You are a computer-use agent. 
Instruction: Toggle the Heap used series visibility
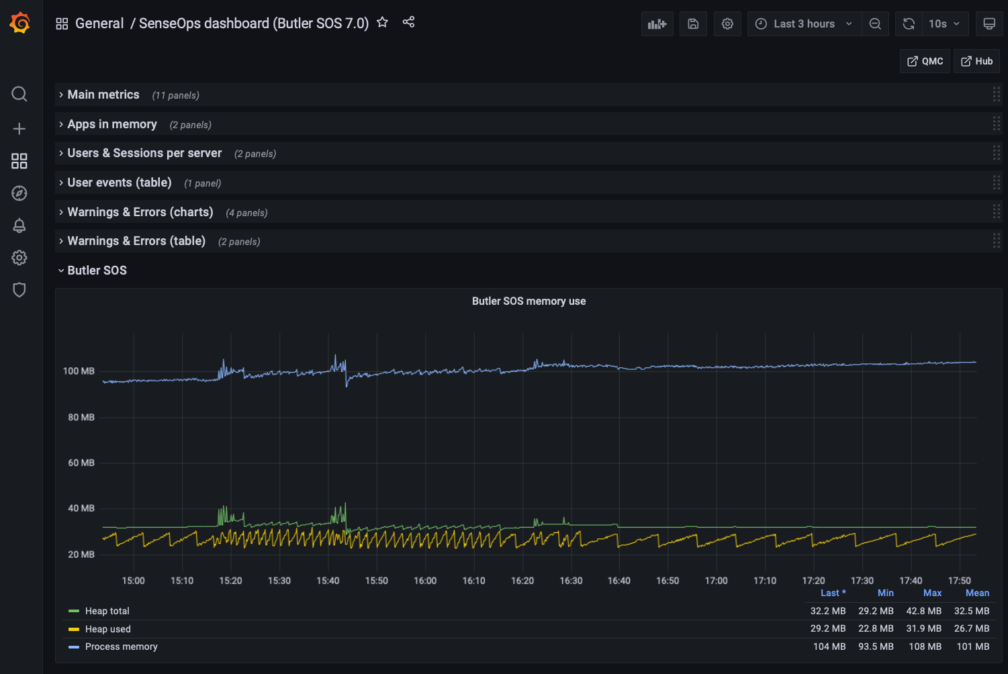107,629
